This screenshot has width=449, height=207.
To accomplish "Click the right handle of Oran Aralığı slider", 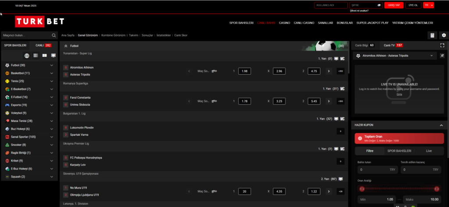I will pyautogui.click(x=437, y=189).
